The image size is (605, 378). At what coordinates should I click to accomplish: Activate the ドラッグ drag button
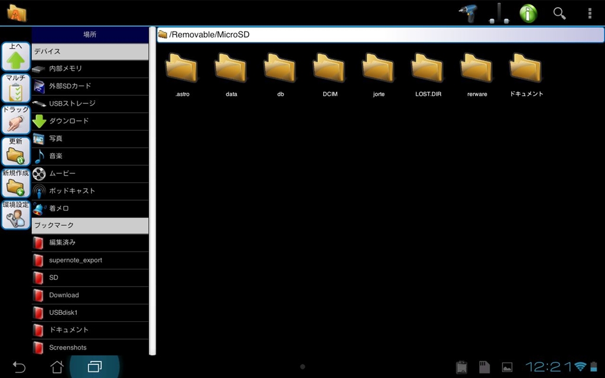(x=16, y=120)
